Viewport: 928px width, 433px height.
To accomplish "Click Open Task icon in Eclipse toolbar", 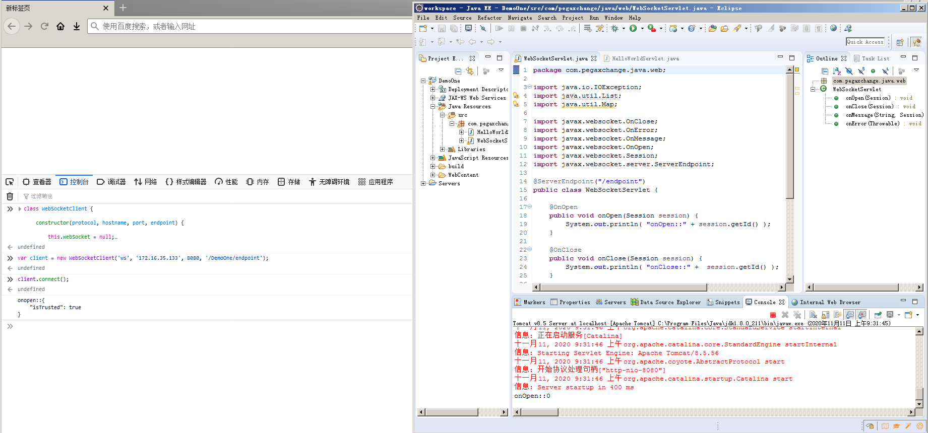I will (724, 29).
